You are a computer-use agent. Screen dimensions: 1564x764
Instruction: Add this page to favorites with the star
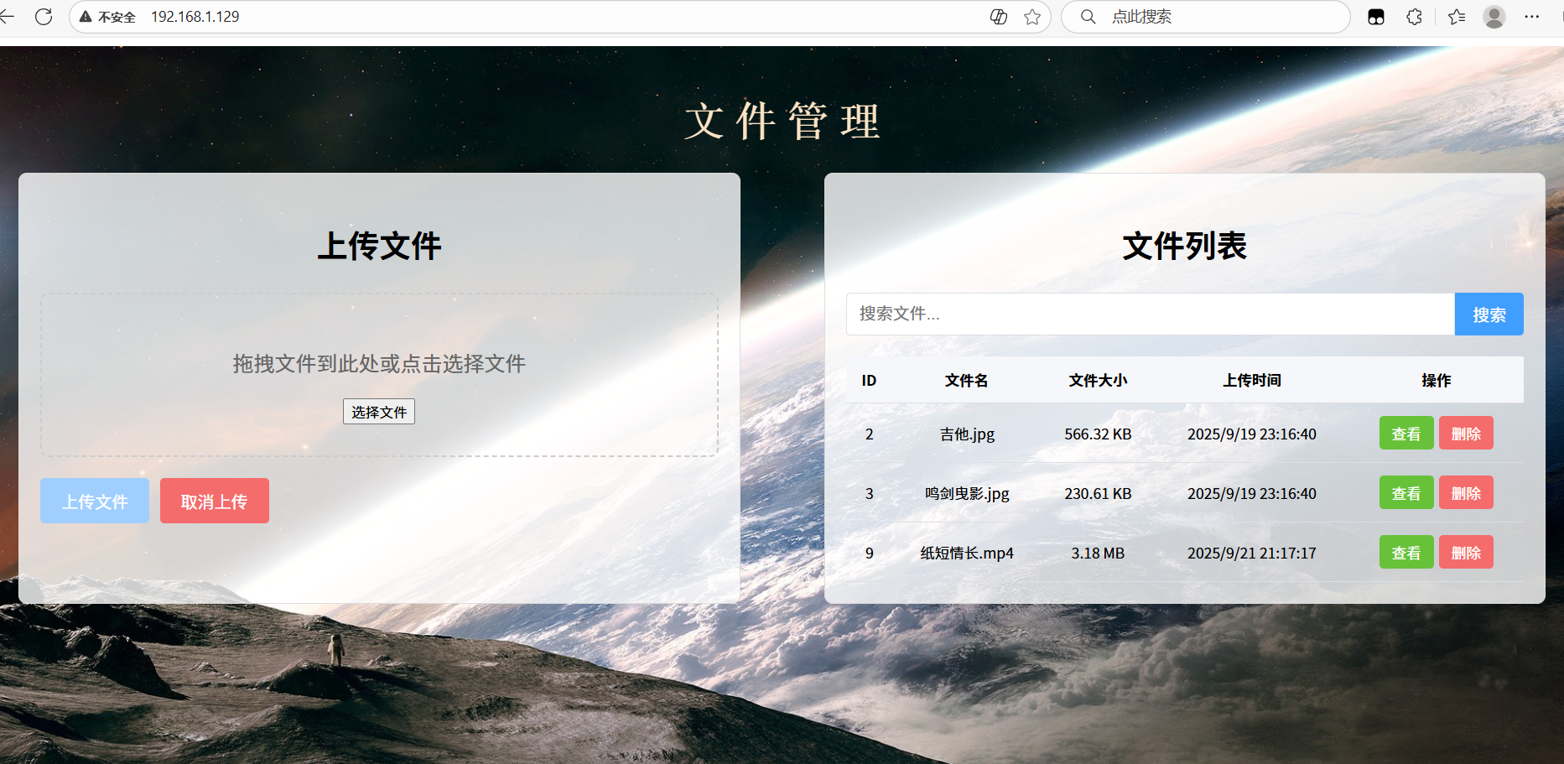(1032, 17)
